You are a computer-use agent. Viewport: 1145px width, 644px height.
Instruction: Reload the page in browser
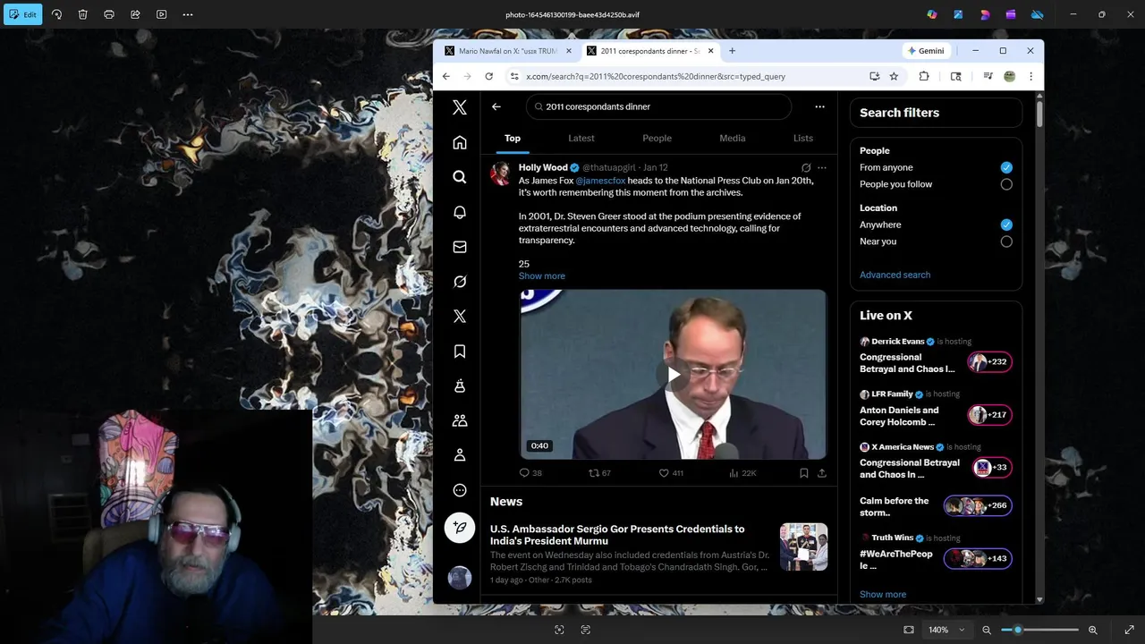[488, 76]
